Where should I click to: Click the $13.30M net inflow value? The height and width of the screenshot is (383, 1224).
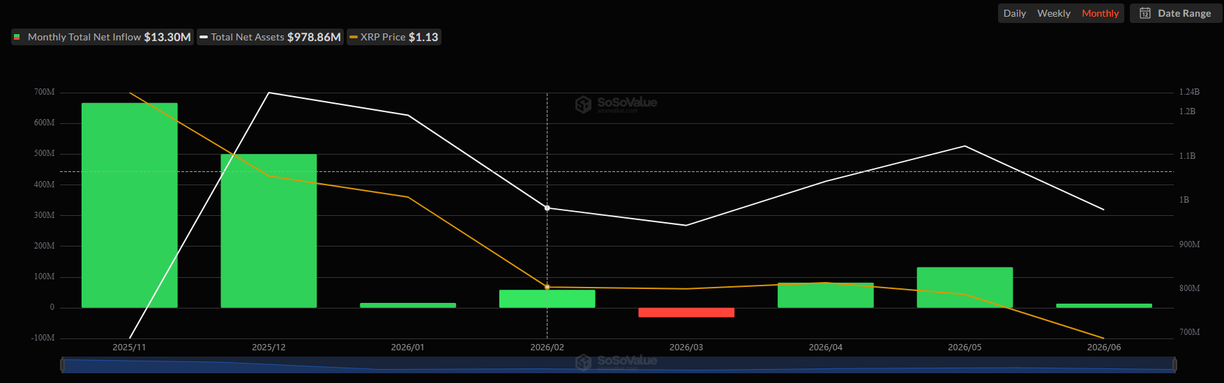click(167, 37)
